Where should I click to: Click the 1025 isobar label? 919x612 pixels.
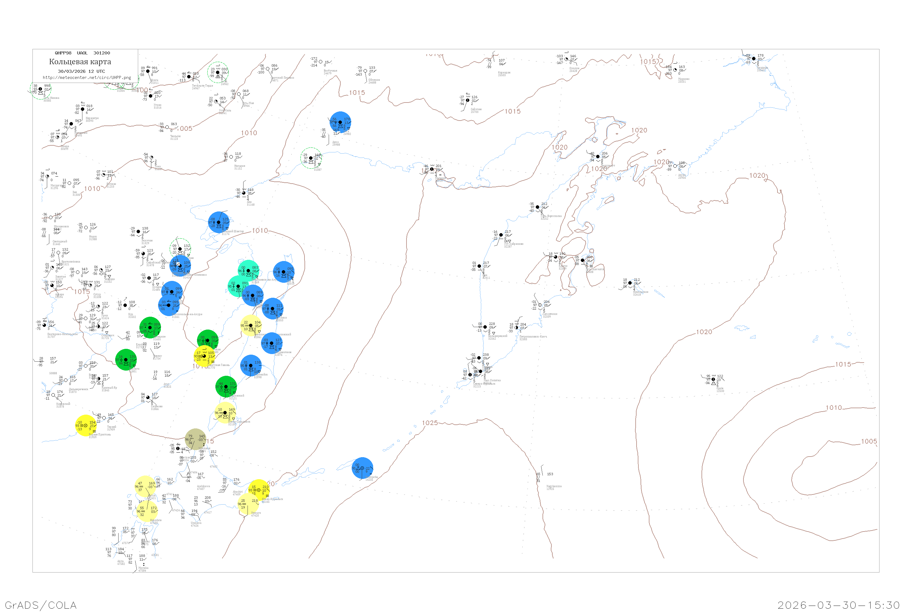pos(430,423)
